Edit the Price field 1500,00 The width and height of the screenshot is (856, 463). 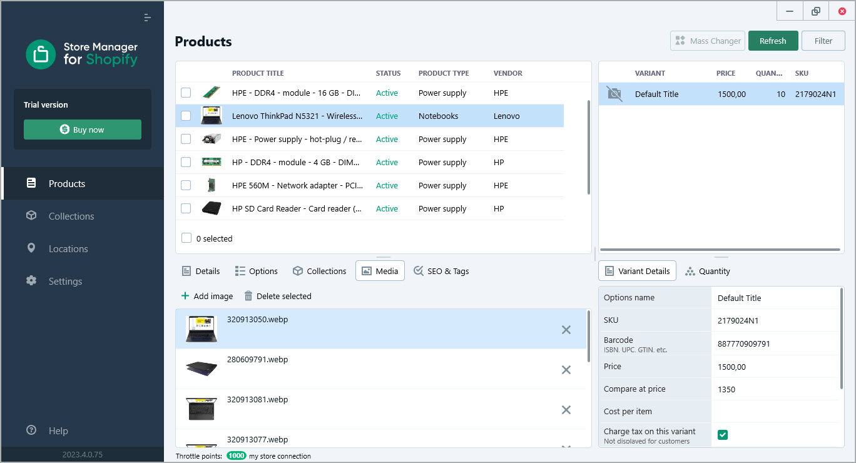[x=775, y=367]
